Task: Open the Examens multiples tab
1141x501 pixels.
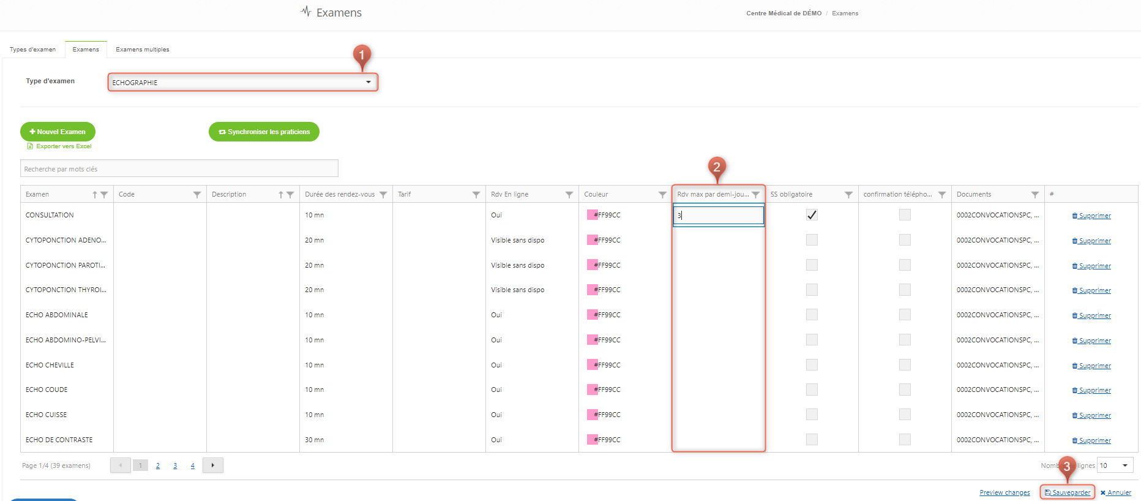Action: click(142, 50)
